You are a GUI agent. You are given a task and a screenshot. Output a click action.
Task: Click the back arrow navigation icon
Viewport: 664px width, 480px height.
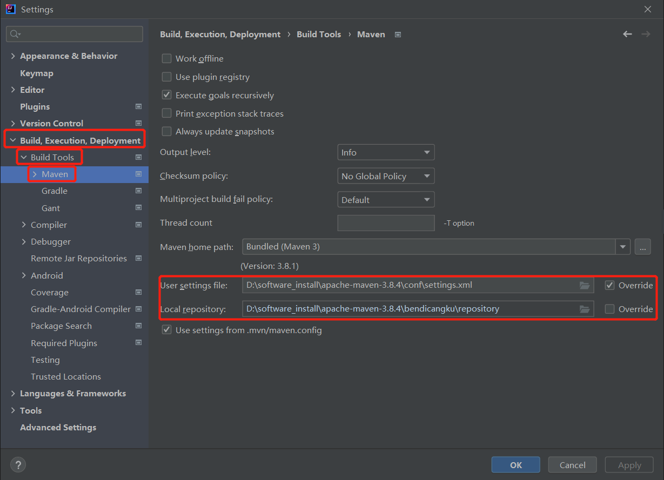click(627, 34)
